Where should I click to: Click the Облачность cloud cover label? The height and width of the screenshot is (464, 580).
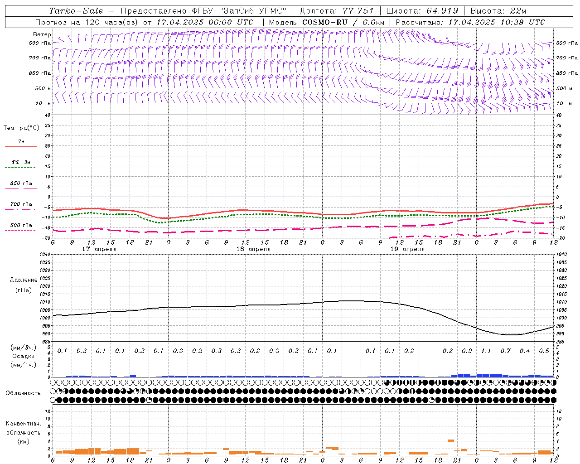click(23, 393)
